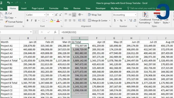Click the Comma Style icon

point(125,20)
